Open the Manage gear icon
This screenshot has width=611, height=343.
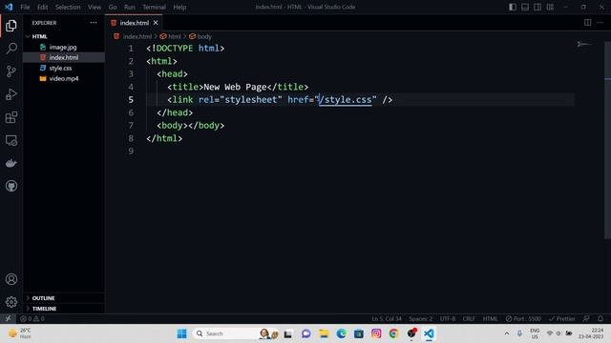(x=11, y=302)
